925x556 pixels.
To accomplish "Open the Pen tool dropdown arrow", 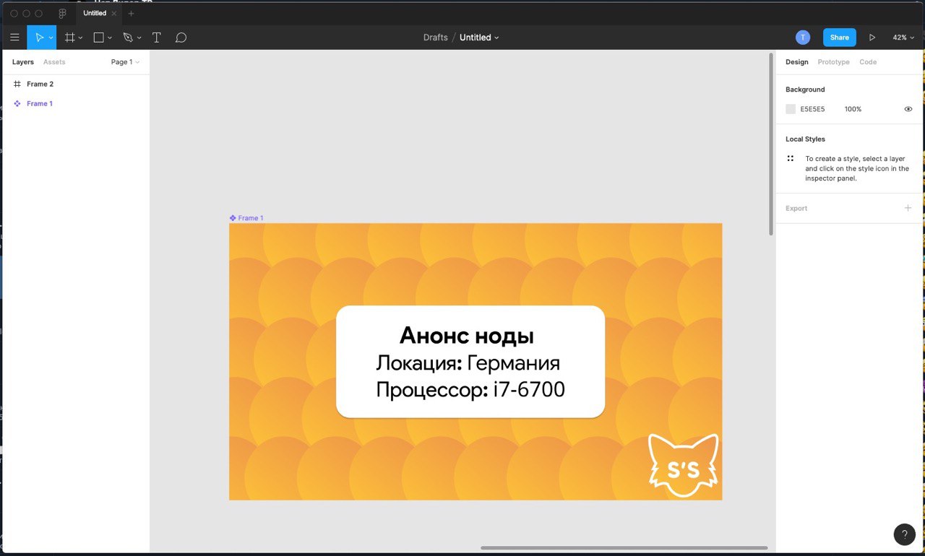I will tap(139, 38).
